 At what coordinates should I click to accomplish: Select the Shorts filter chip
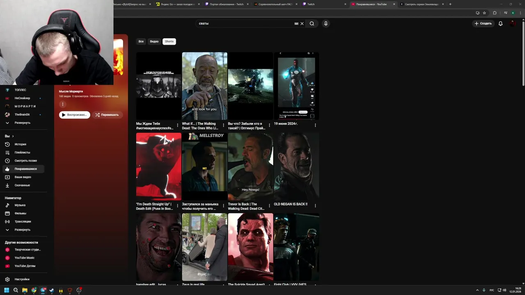pos(169,41)
